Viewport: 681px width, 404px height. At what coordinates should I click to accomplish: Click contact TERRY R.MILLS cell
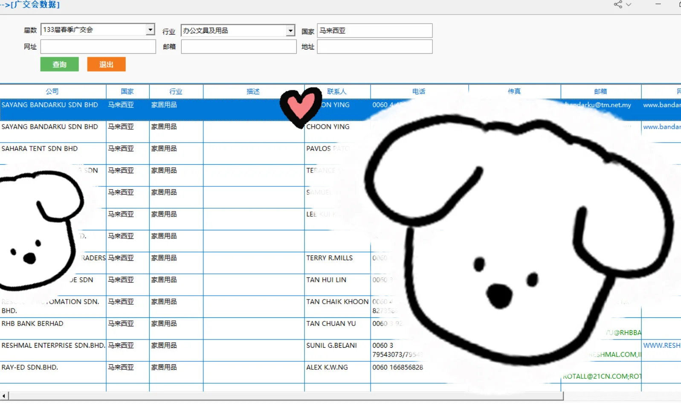[x=337, y=263]
